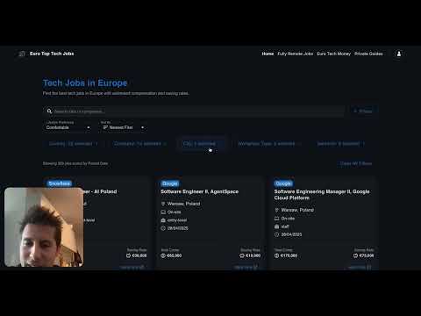
Task: Click Clear All Filters link
Action: point(356,163)
